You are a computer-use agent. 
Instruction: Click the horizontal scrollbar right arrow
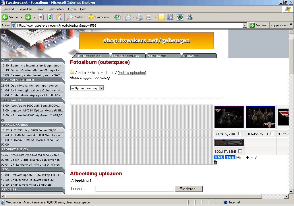pos(286,196)
